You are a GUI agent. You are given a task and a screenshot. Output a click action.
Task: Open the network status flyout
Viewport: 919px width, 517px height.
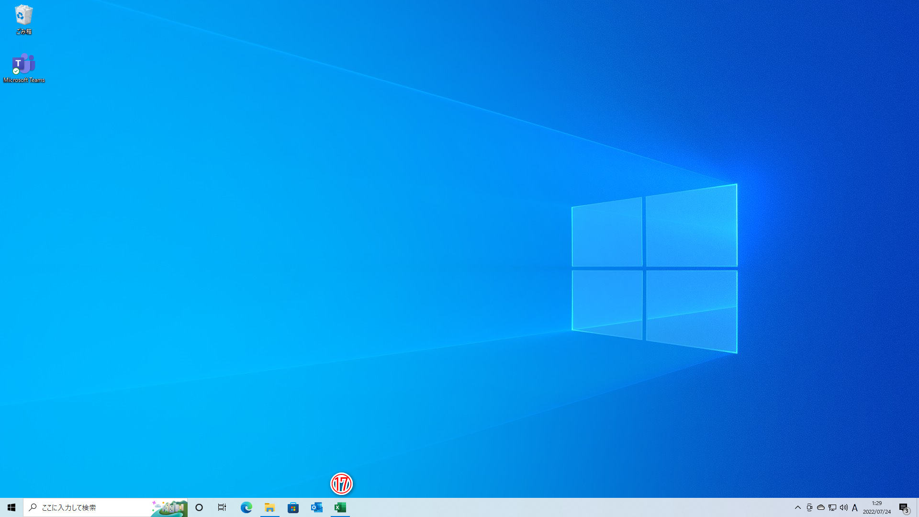tap(832, 507)
